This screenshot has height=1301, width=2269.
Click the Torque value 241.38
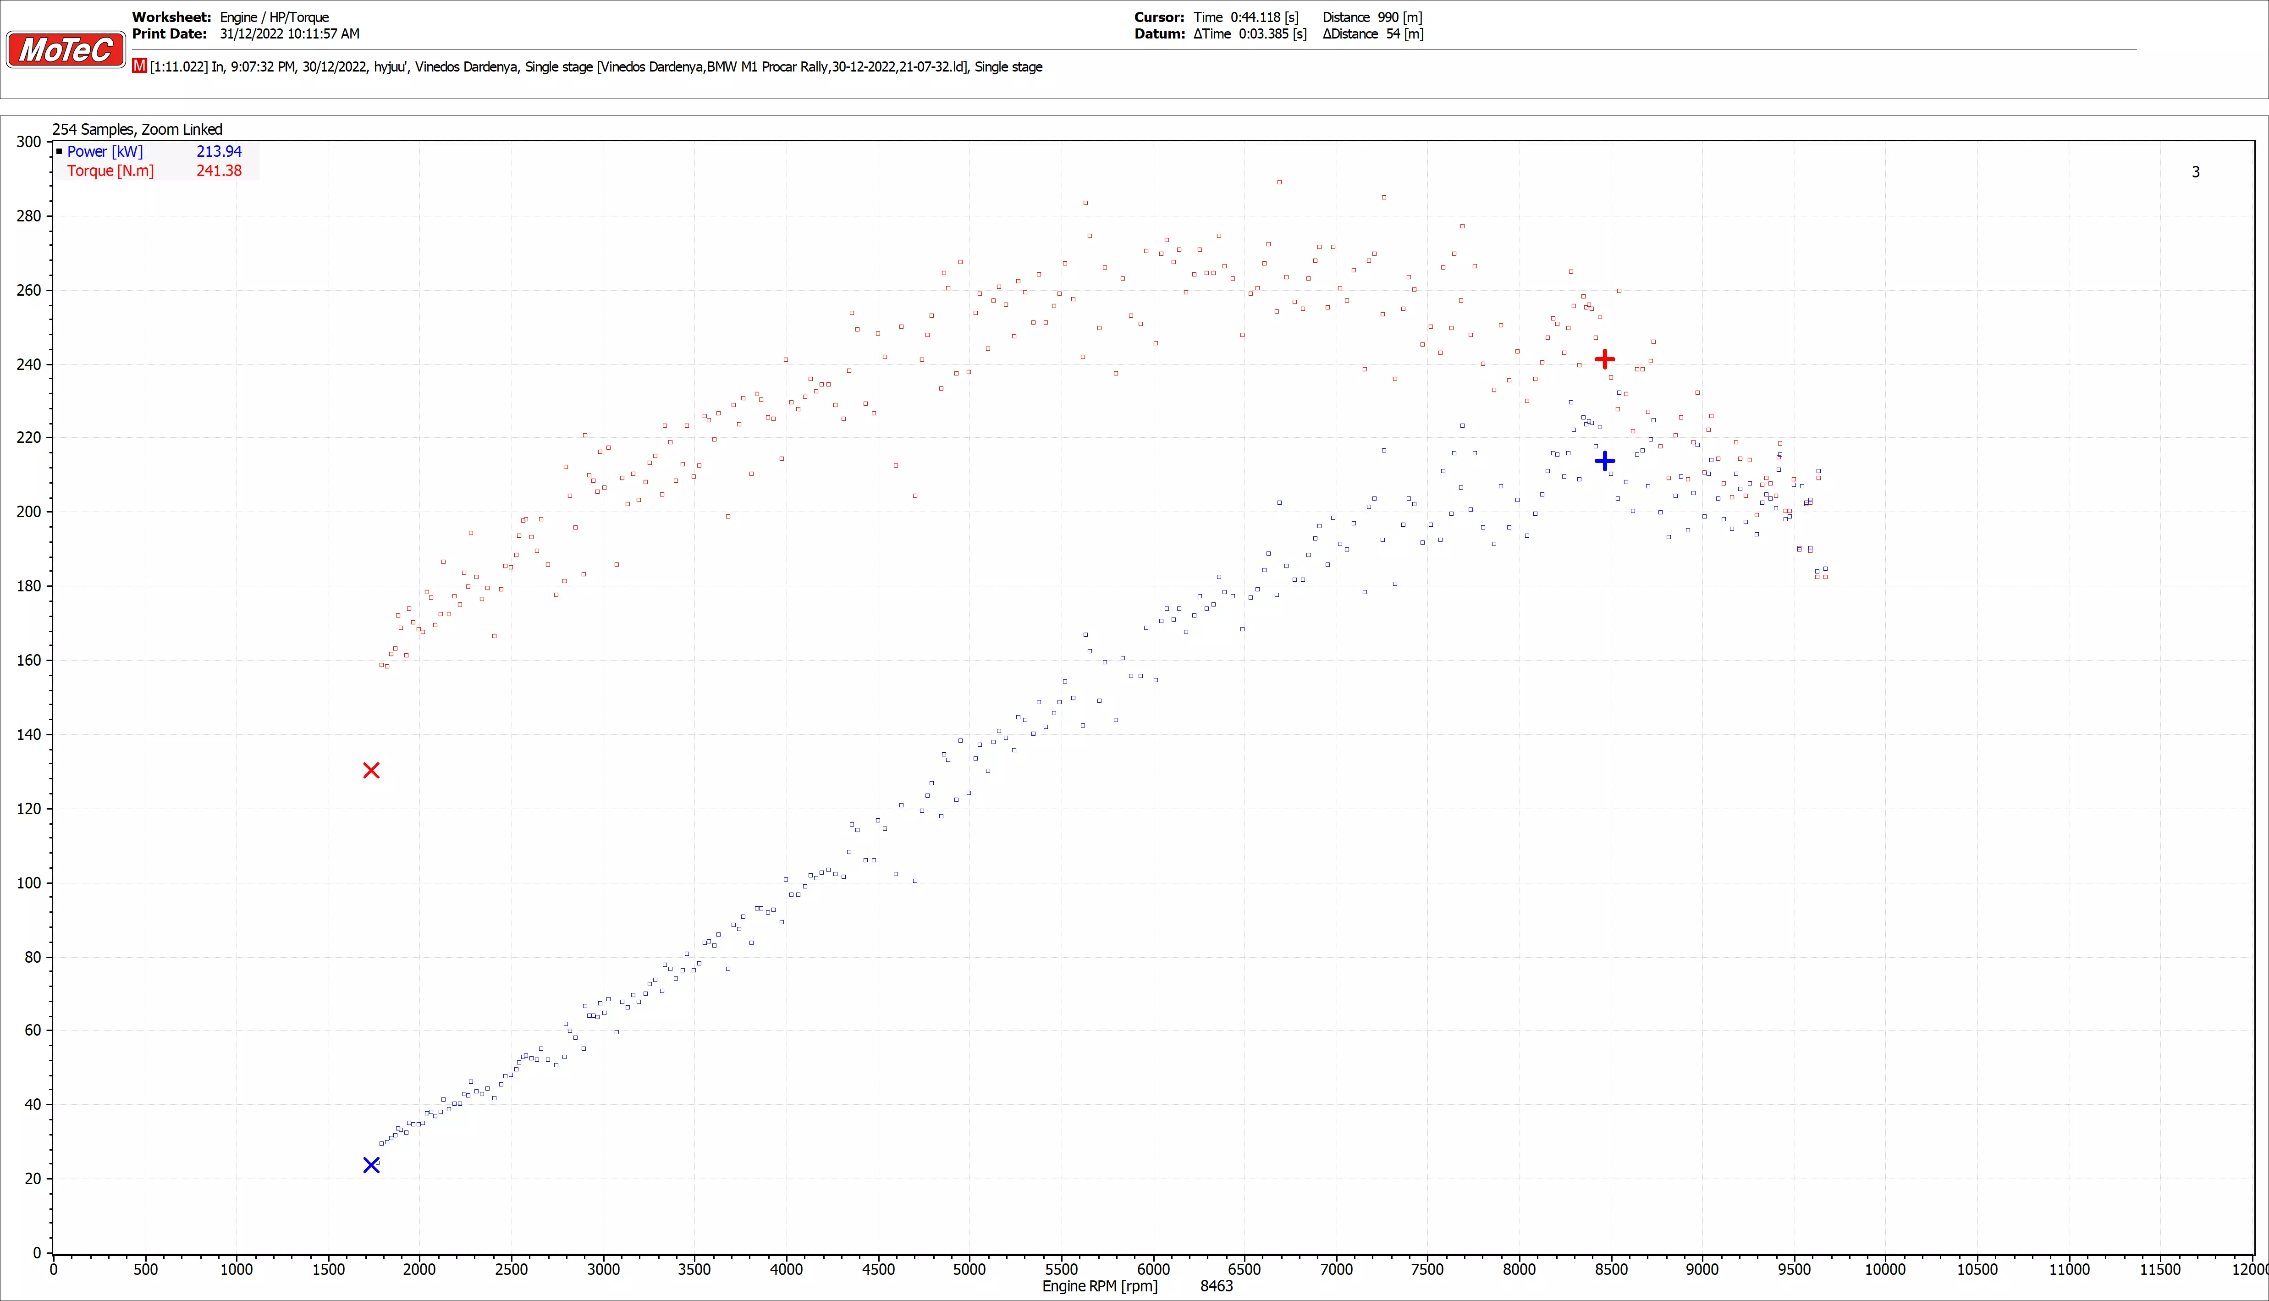click(219, 171)
